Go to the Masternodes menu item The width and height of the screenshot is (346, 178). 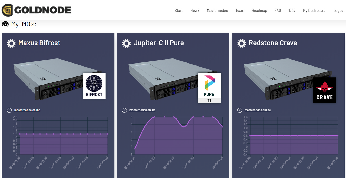[x=217, y=11]
